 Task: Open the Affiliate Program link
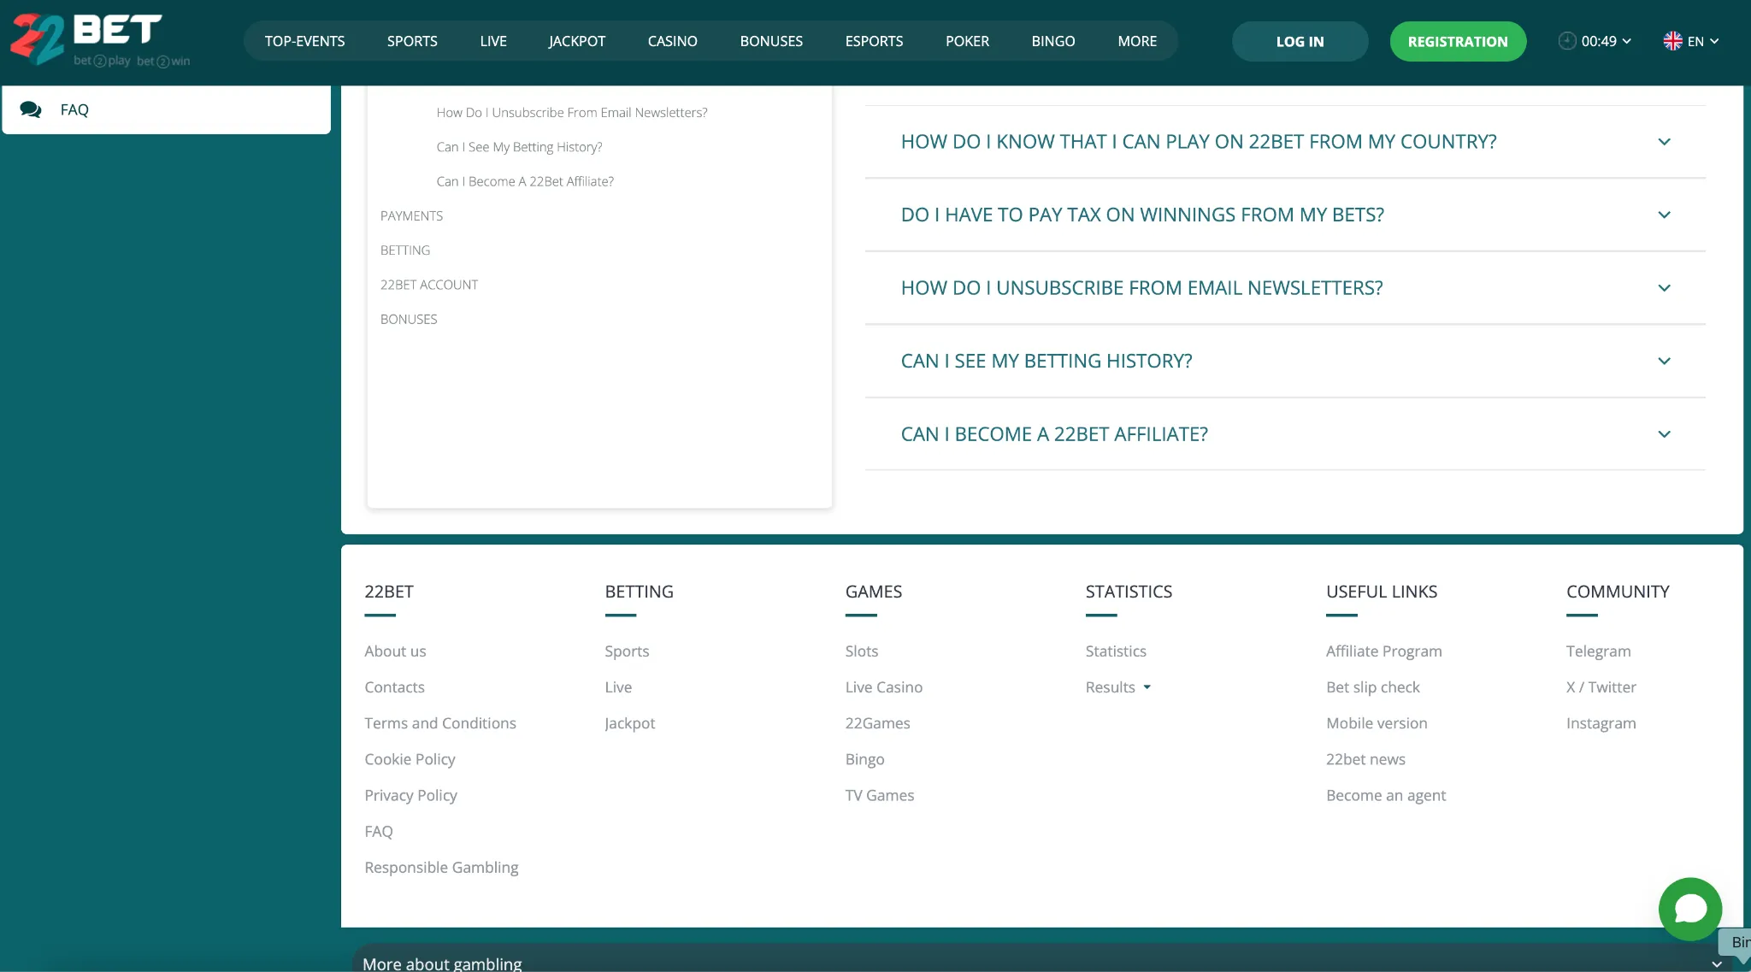[1383, 651]
